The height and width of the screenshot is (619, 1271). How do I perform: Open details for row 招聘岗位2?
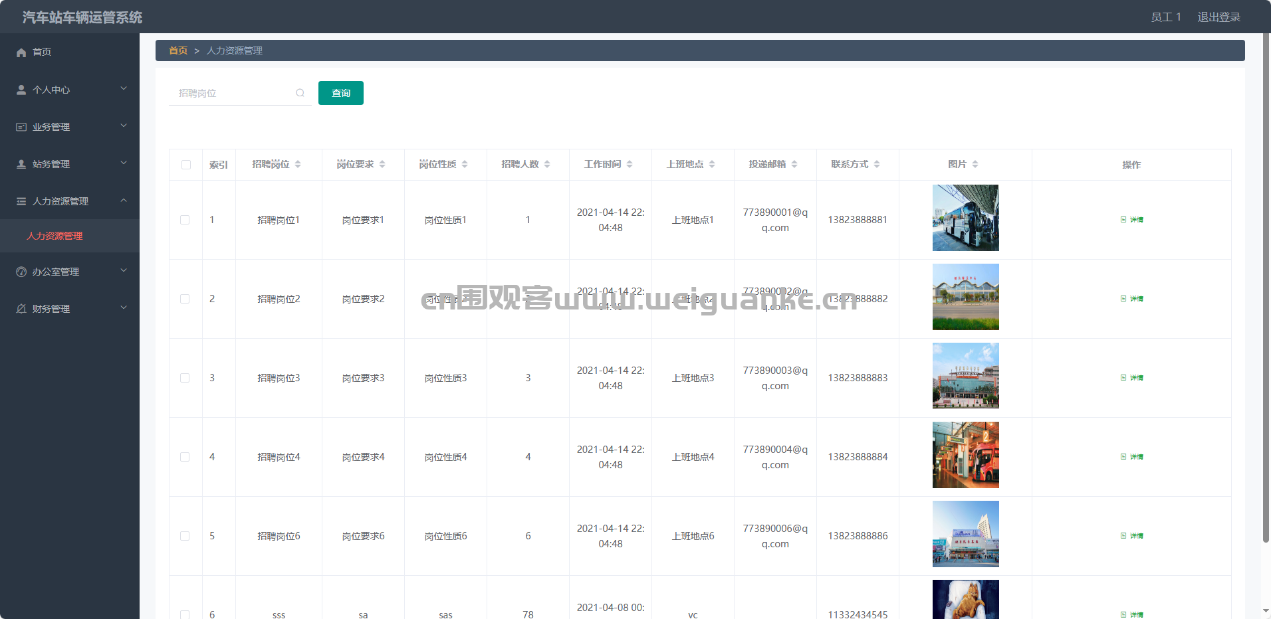click(1132, 299)
